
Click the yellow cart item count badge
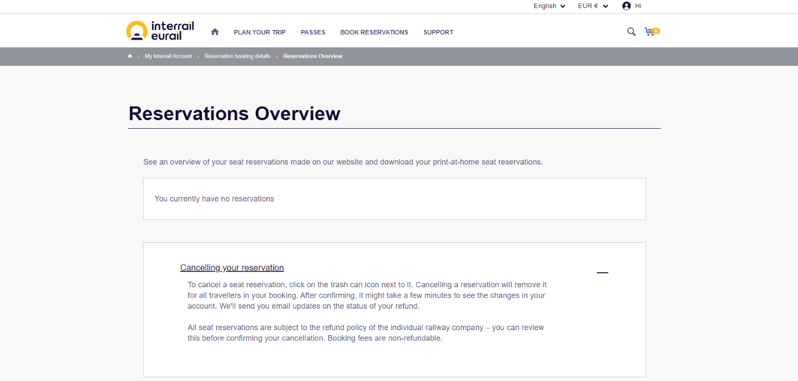click(656, 31)
